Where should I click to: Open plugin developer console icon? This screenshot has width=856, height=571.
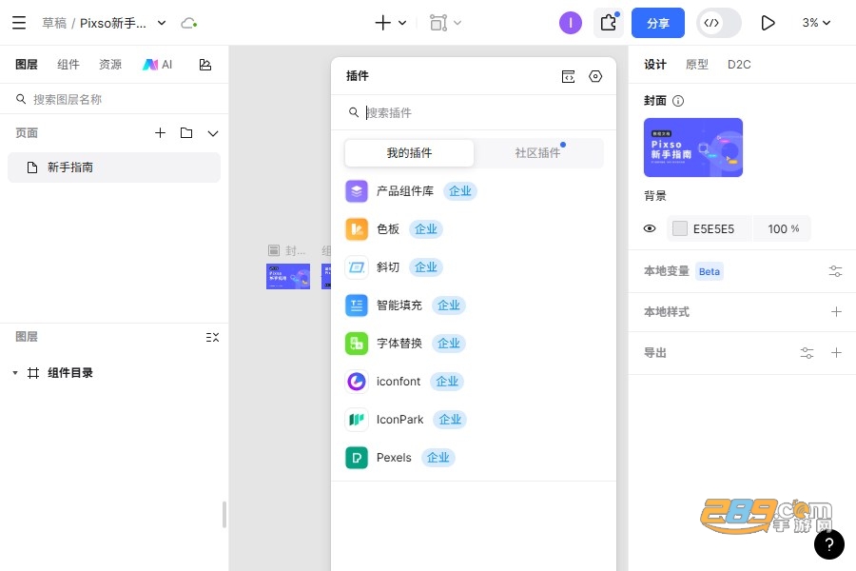coord(569,76)
